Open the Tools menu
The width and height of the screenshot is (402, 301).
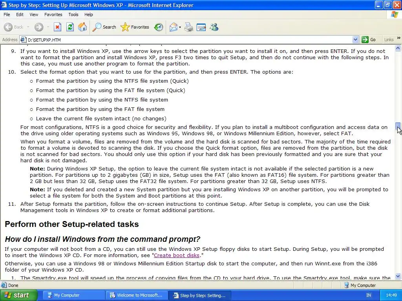[x=73, y=15]
